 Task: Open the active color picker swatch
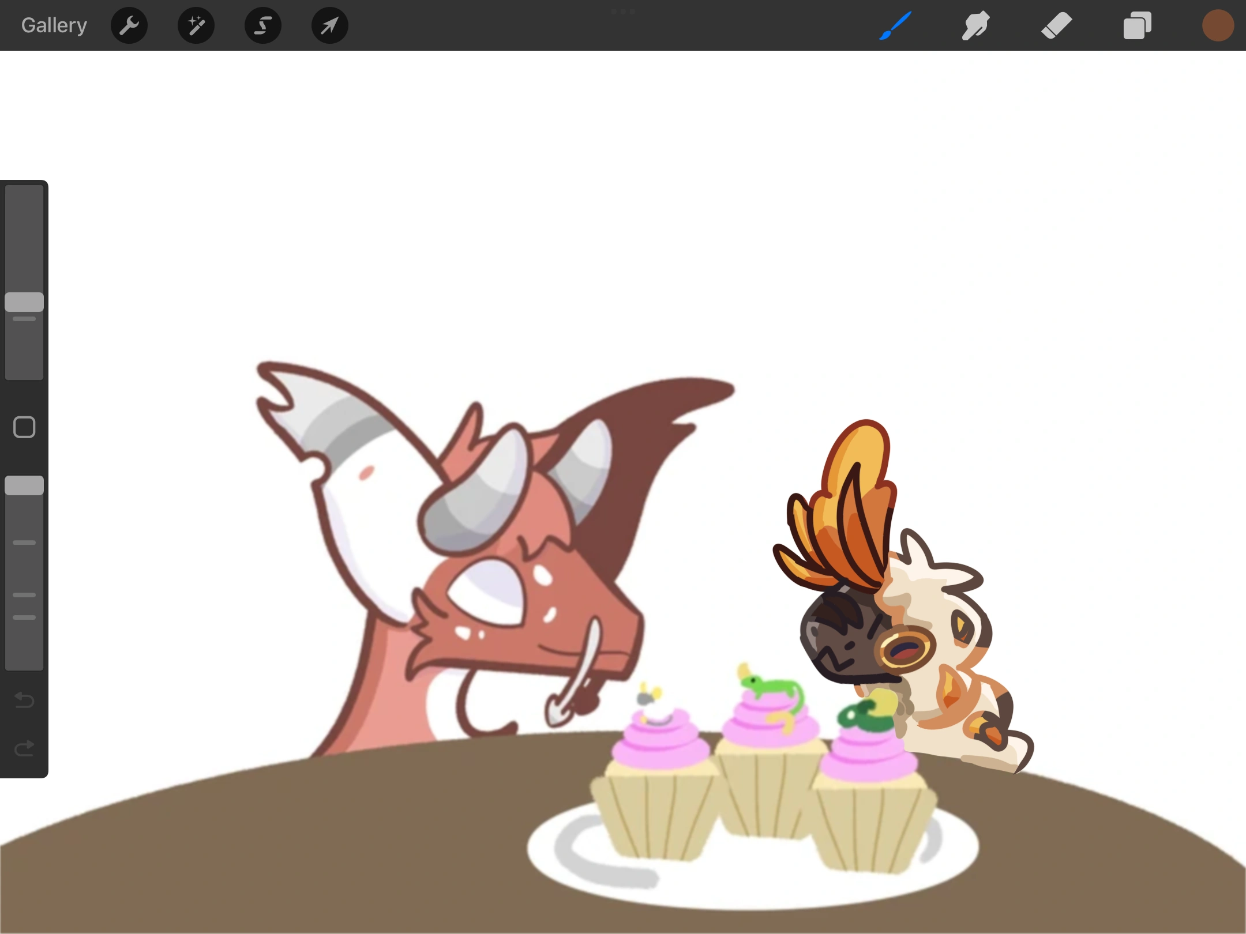coord(1218,25)
